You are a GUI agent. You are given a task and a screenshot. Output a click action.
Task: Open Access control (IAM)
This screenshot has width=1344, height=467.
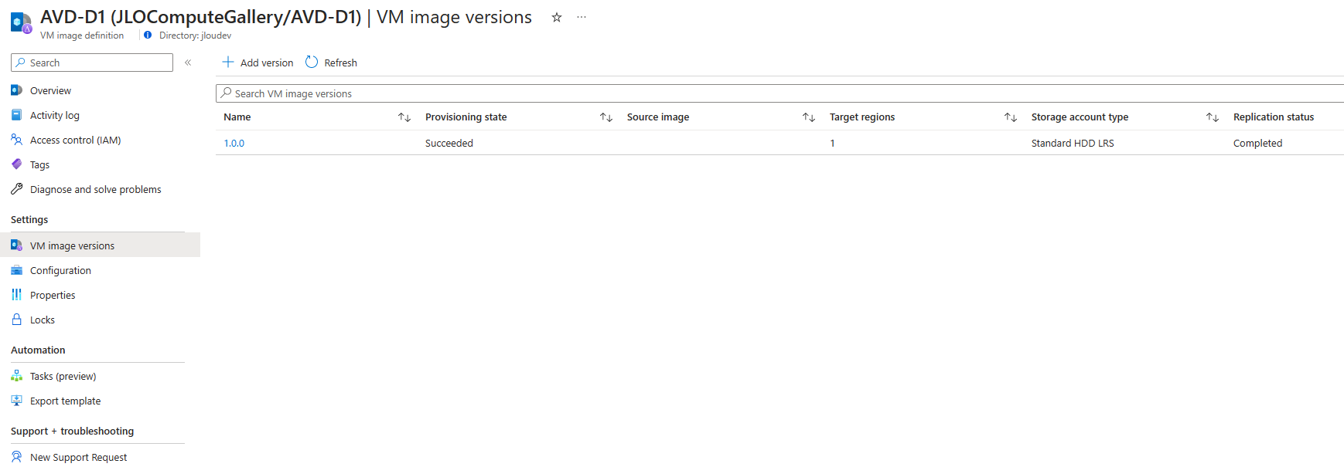(x=76, y=140)
